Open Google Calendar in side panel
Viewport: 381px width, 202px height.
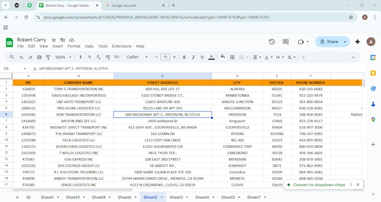tap(373, 57)
